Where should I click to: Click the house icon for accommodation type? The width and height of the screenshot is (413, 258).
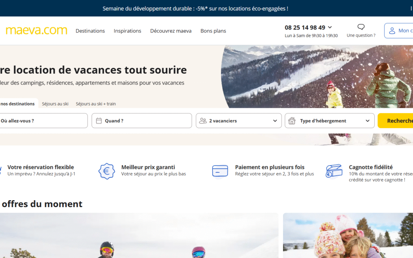[x=292, y=121]
